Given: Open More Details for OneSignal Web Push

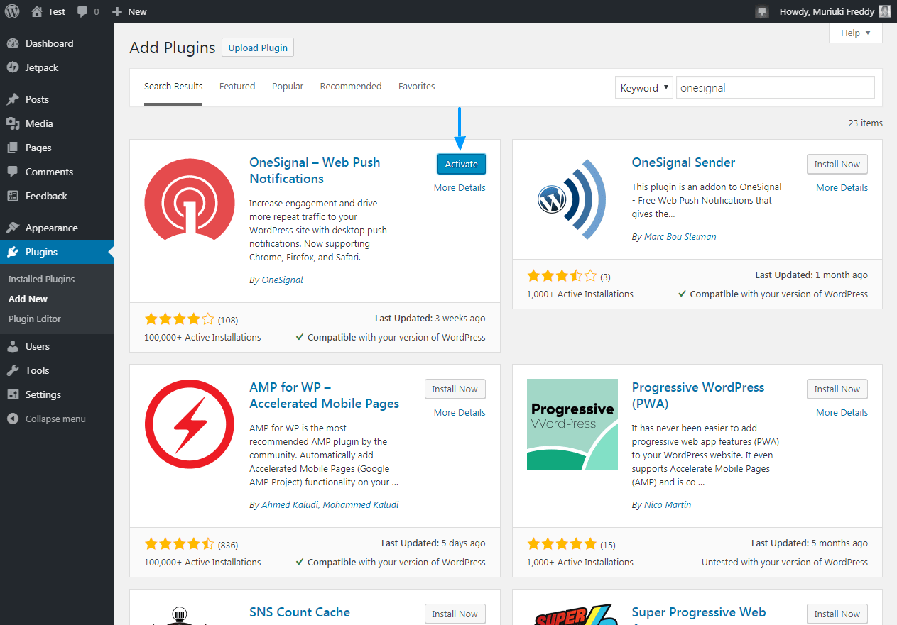Looking at the screenshot, I should tap(460, 187).
